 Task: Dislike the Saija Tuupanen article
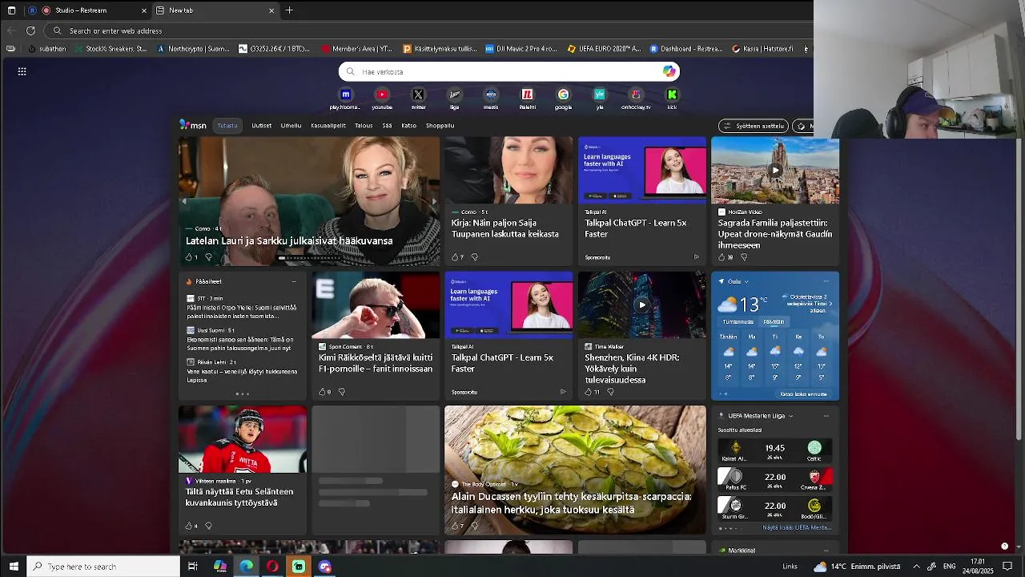pos(474,257)
